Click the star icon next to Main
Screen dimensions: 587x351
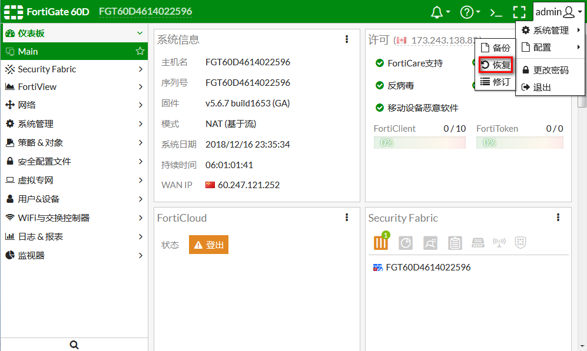click(x=140, y=51)
